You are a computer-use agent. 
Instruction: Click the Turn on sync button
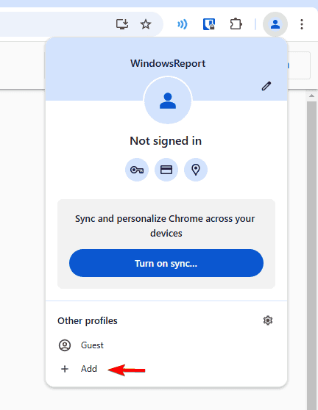[166, 263]
